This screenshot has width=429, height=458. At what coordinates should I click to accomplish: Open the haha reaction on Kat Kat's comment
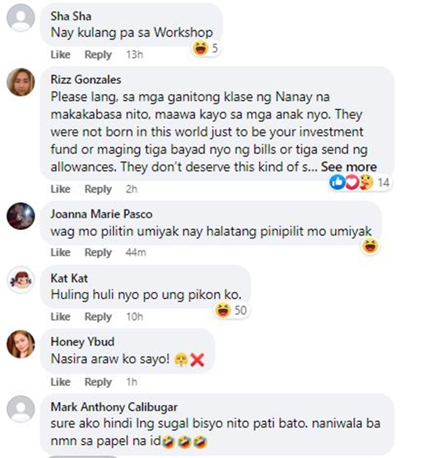point(223,310)
